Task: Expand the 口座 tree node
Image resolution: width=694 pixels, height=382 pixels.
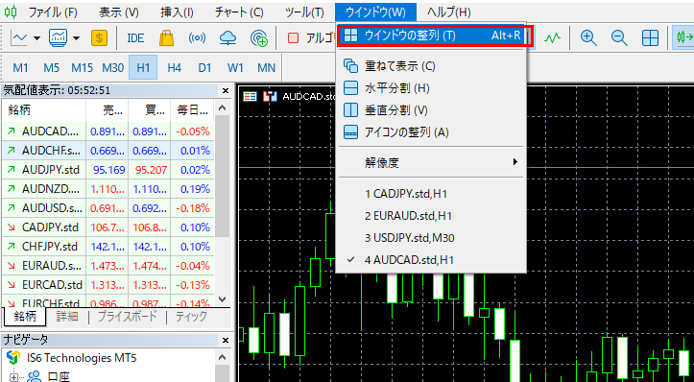Action: point(14,377)
